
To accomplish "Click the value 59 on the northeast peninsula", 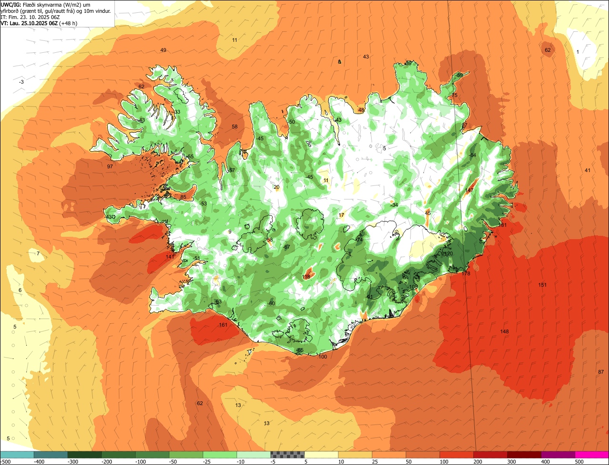I will click(x=460, y=75).
